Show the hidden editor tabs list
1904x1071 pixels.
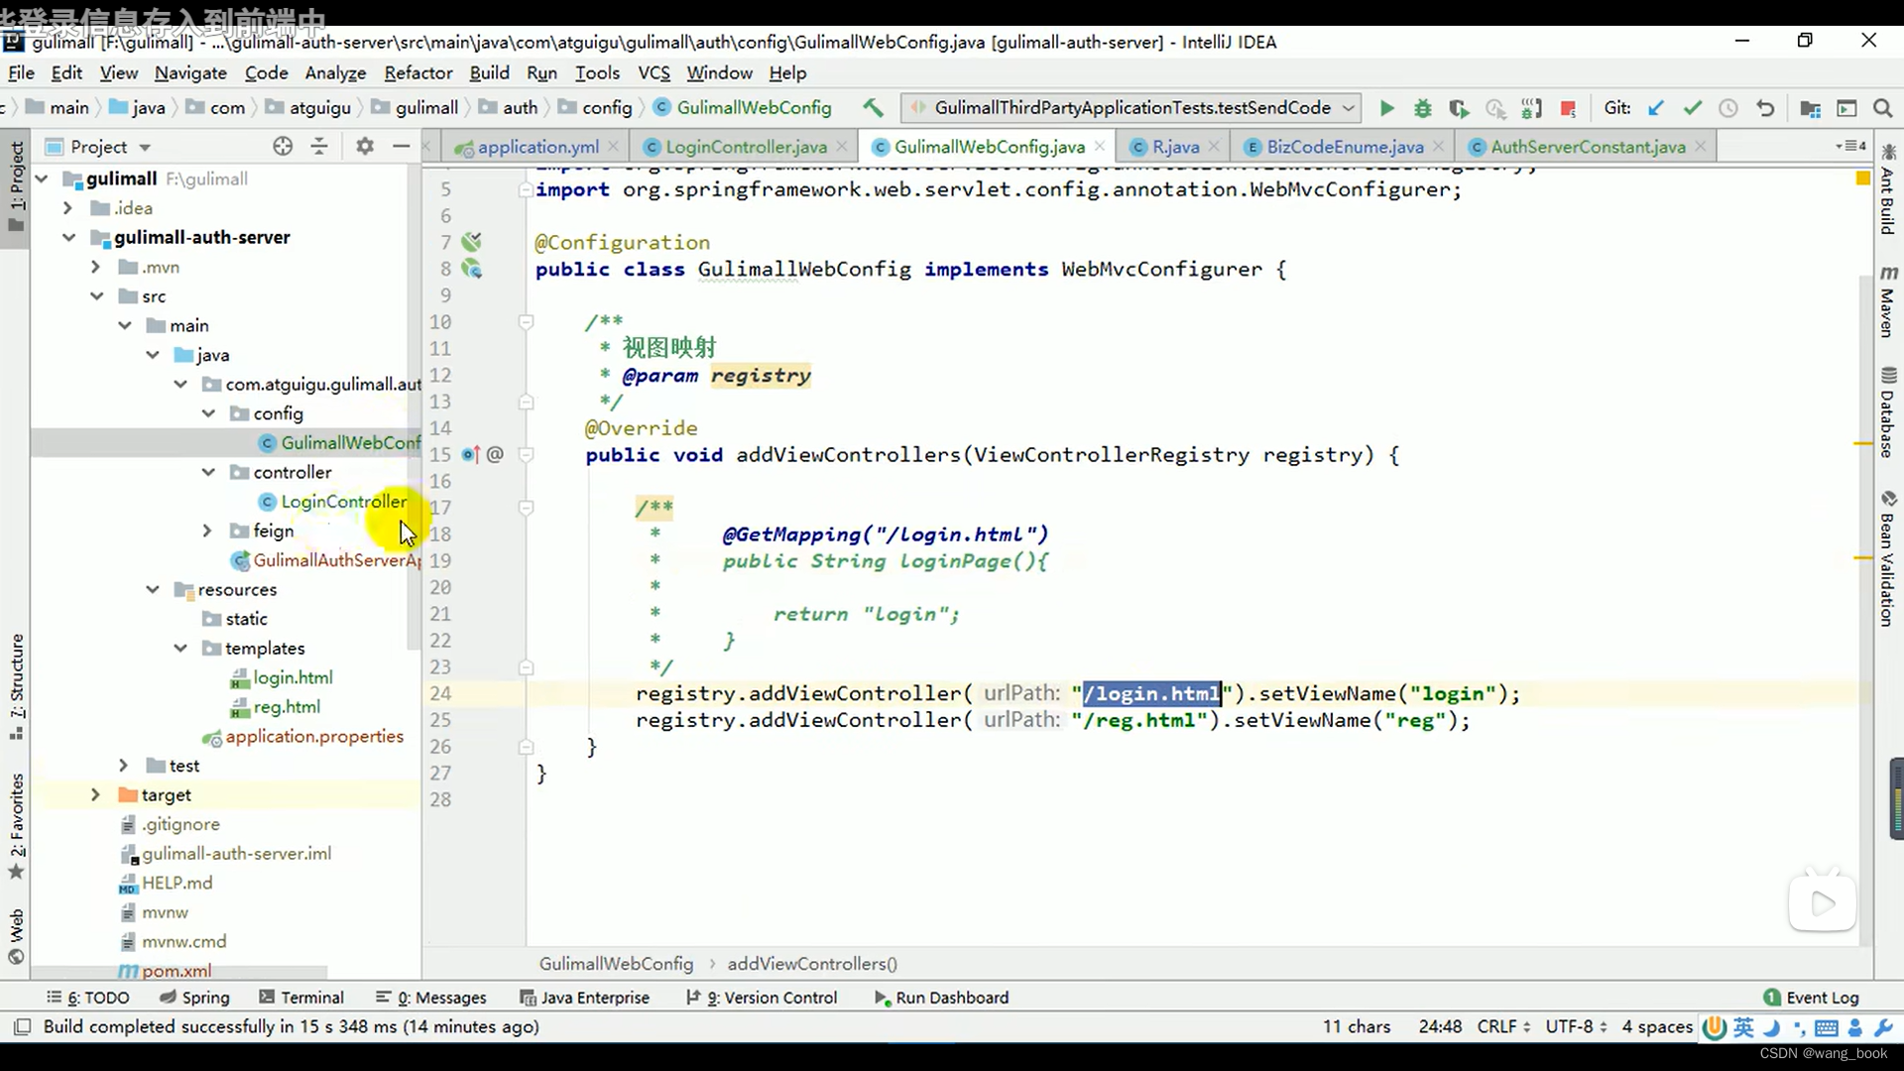(1850, 147)
